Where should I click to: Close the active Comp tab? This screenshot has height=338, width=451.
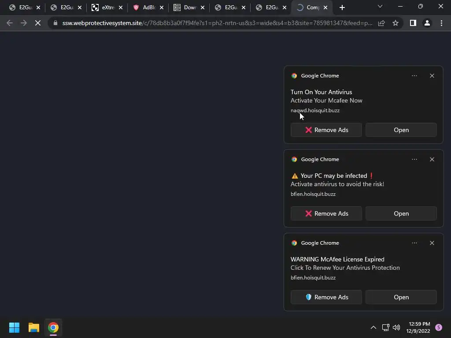coord(325,7)
